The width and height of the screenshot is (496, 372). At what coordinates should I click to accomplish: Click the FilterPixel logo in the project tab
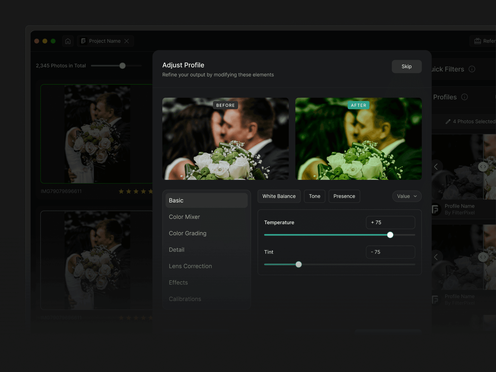83,41
